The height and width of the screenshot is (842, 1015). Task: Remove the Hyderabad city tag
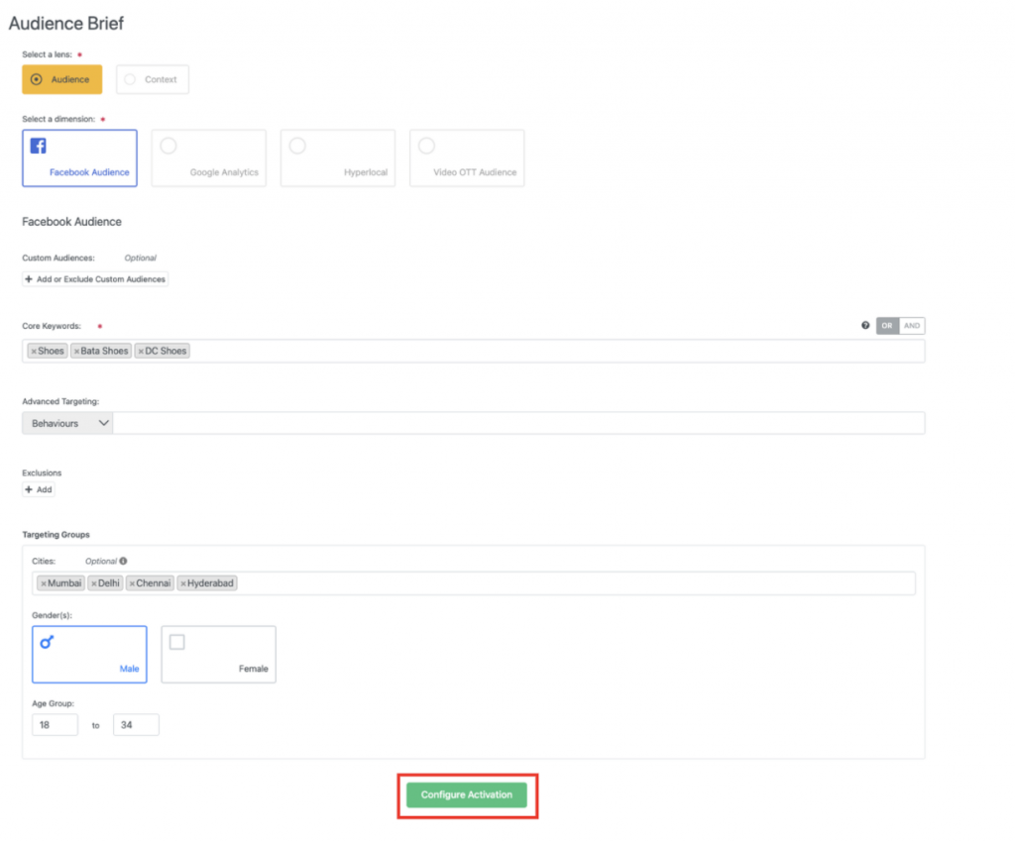coord(183,583)
